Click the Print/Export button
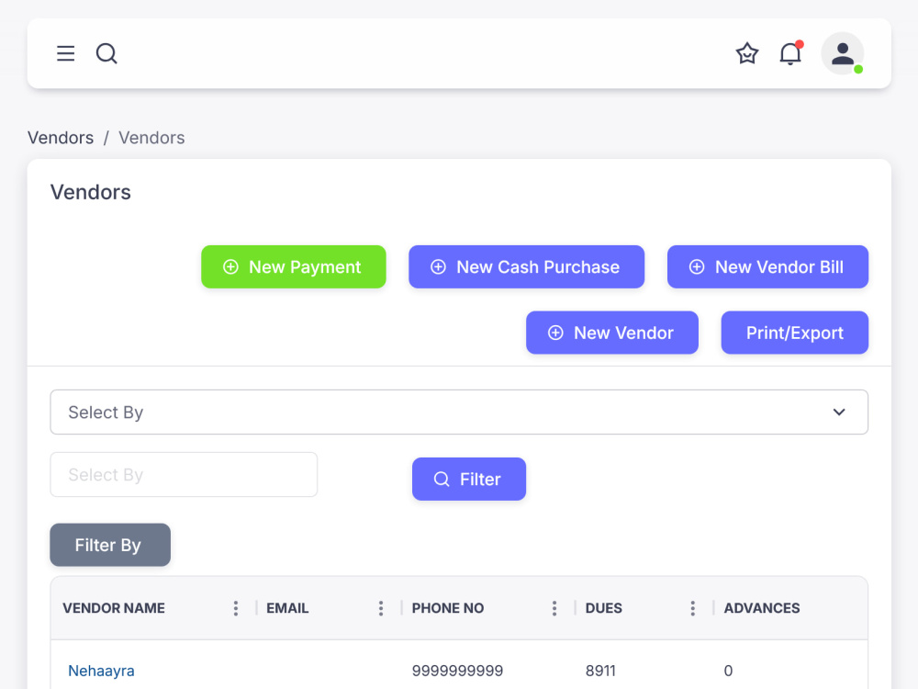 pyautogui.click(x=794, y=333)
